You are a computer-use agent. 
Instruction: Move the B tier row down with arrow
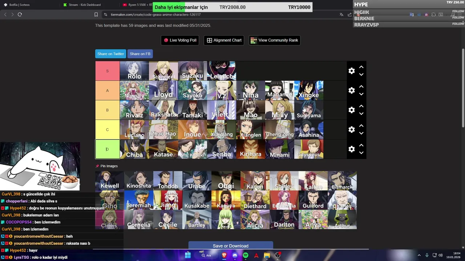click(361, 114)
